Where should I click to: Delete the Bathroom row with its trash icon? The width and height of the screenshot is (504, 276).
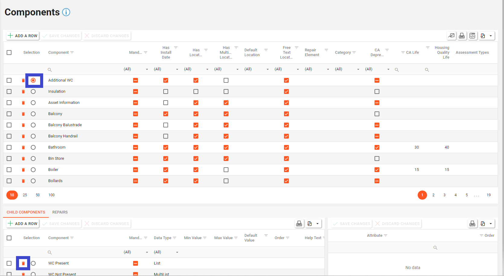point(23,147)
